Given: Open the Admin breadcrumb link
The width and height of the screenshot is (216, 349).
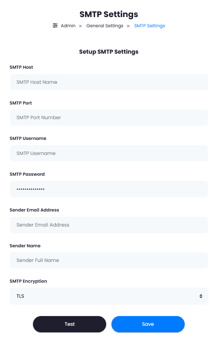Looking at the screenshot, I should [68, 26].
